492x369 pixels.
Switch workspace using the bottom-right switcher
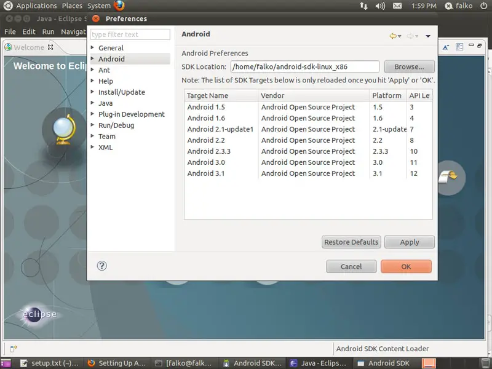(x=429, y=363)
